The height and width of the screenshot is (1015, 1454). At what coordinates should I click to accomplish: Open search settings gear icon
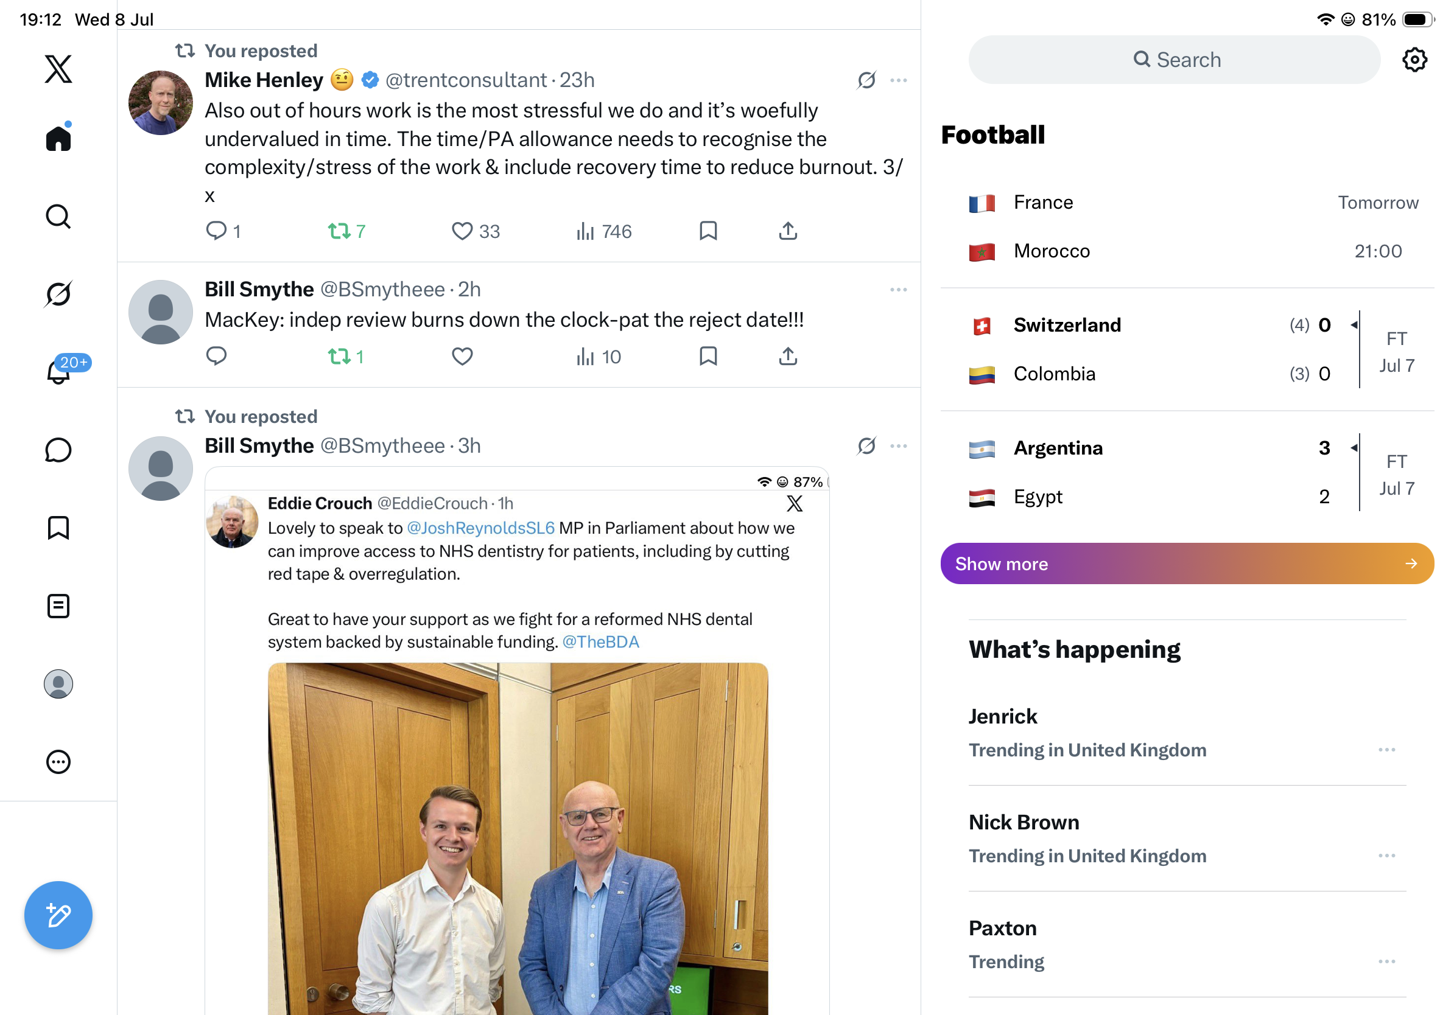pos(1414,60)
